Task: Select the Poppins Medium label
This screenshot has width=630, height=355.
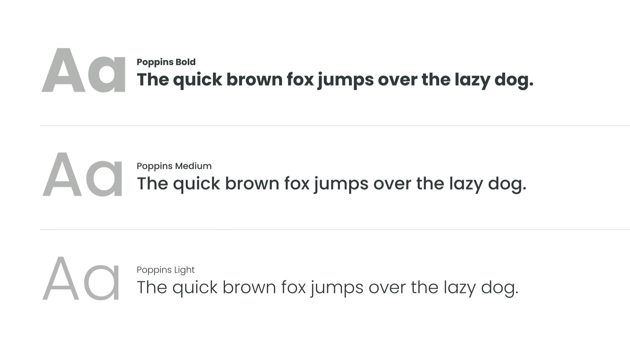Action: pos(174,166)
